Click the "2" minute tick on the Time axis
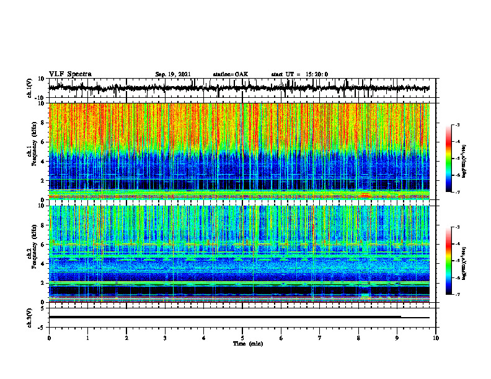491x379 pixels. (x=126, y=338)
